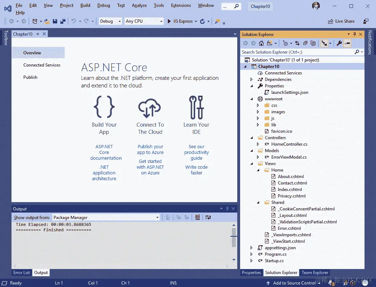
Task: Click the browser refresh icon in the toolbar
Action: click(x=202, y=21)
